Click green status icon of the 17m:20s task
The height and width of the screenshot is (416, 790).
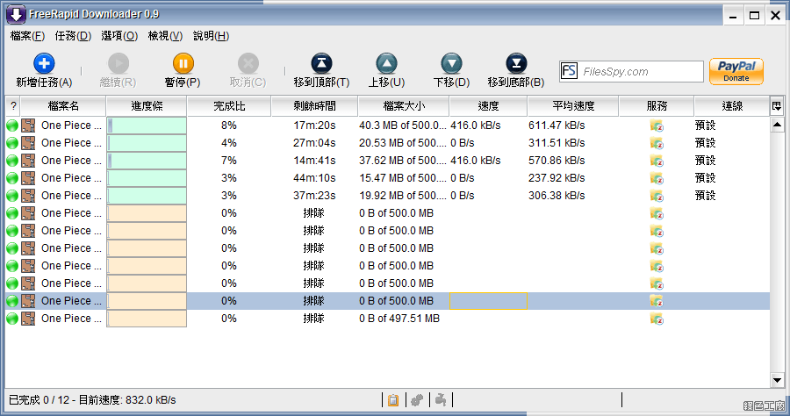tap(12, 126)
